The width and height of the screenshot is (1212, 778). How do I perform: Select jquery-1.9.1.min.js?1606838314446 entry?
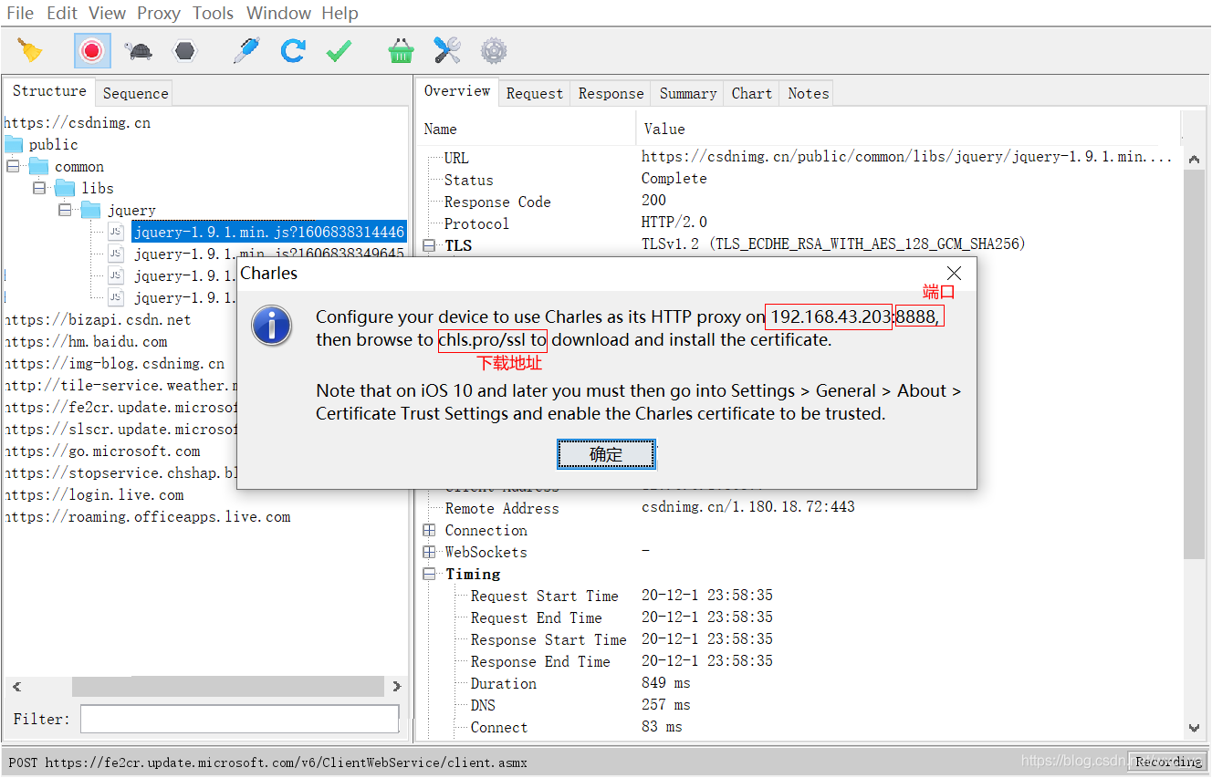[269, 232]
